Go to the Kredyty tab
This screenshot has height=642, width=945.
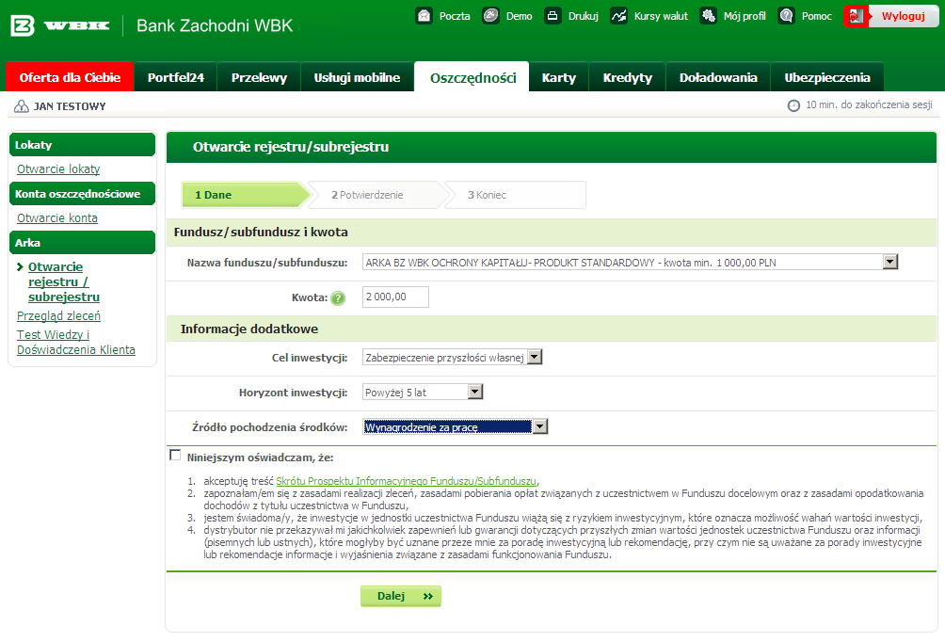(x=628, y=77)
